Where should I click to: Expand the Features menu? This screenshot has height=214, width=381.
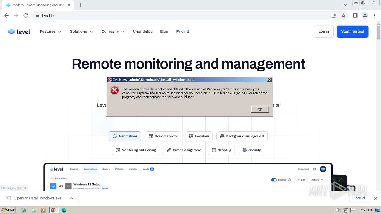click(51, 32)
